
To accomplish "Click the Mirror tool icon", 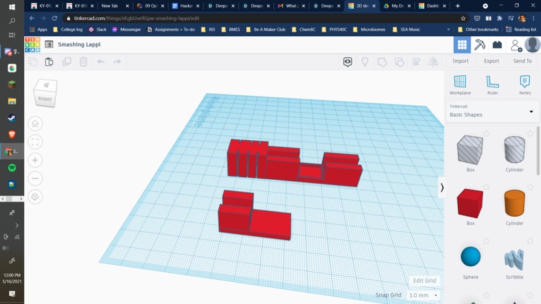I will (x=433, y=62).
